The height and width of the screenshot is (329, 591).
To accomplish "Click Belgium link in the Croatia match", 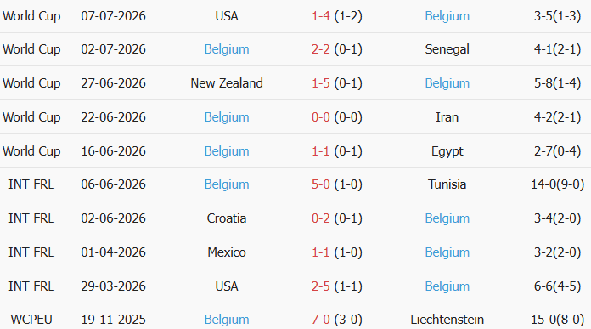I will [447, 218].
